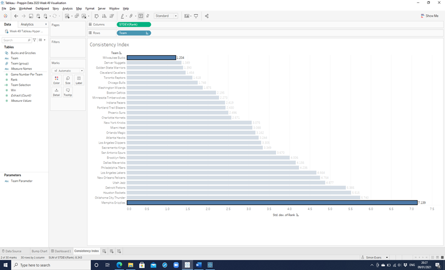Click the New Story tab icon
Screen dimensions: 445x270
pyautogui.click(x=119, y=251)
